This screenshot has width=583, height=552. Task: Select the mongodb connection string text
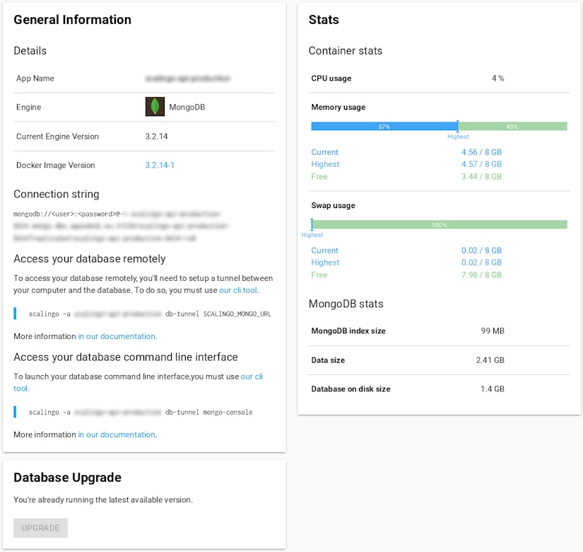point(120,226)
